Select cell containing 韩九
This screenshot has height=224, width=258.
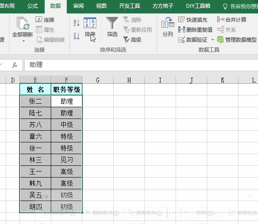point(35,183)
